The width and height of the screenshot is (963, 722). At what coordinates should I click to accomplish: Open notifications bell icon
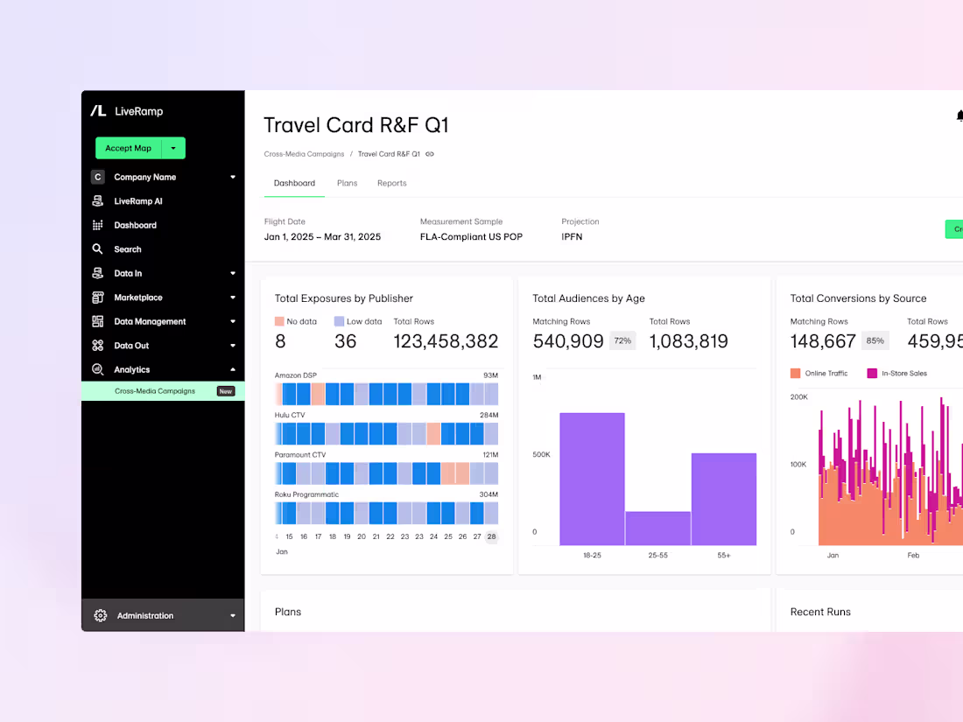(x=959, y=116)
